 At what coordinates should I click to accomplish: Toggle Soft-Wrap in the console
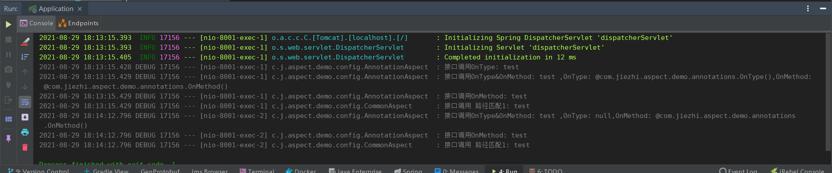click(25, 102)
